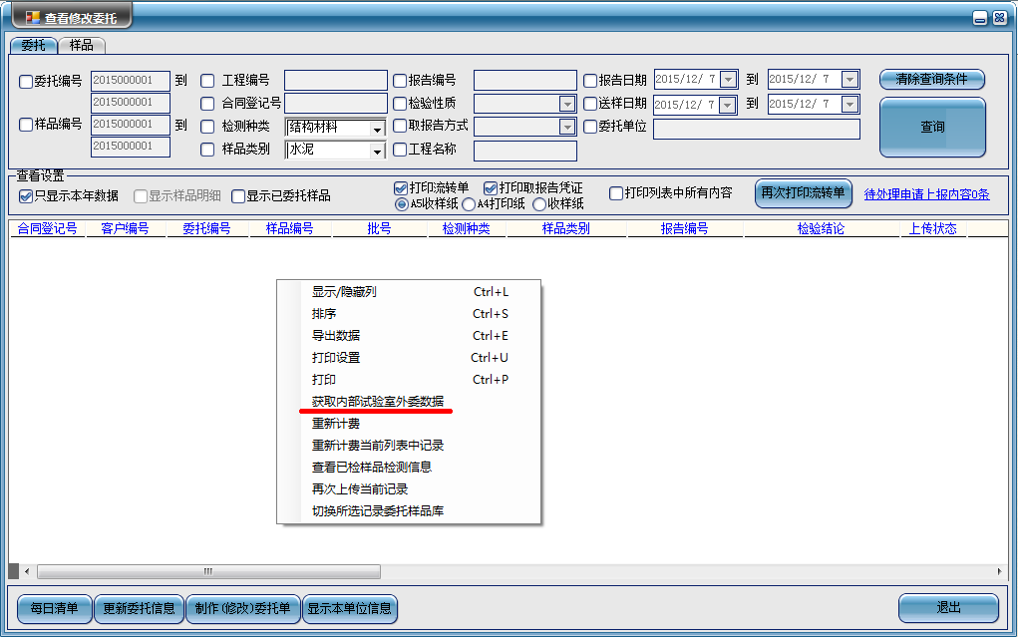Select the A4打印纸 radio option
This screenshot has height=637, width=1018.
click(469, 204)
